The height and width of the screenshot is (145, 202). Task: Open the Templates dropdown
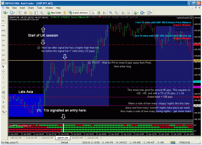149,13
